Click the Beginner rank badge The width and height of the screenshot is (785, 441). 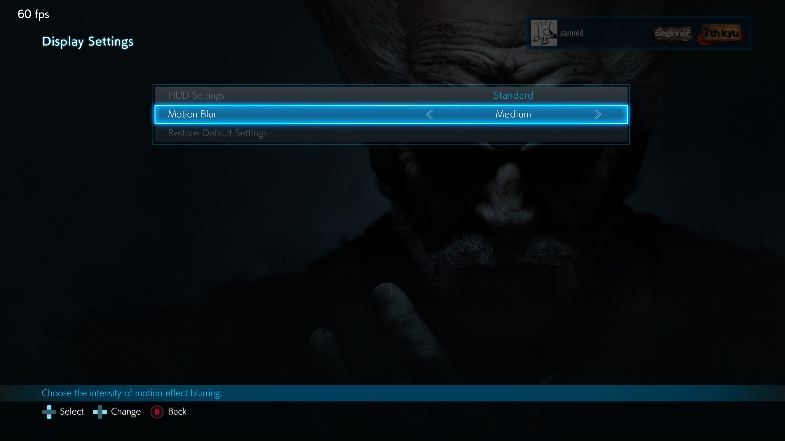coord(672,33)
